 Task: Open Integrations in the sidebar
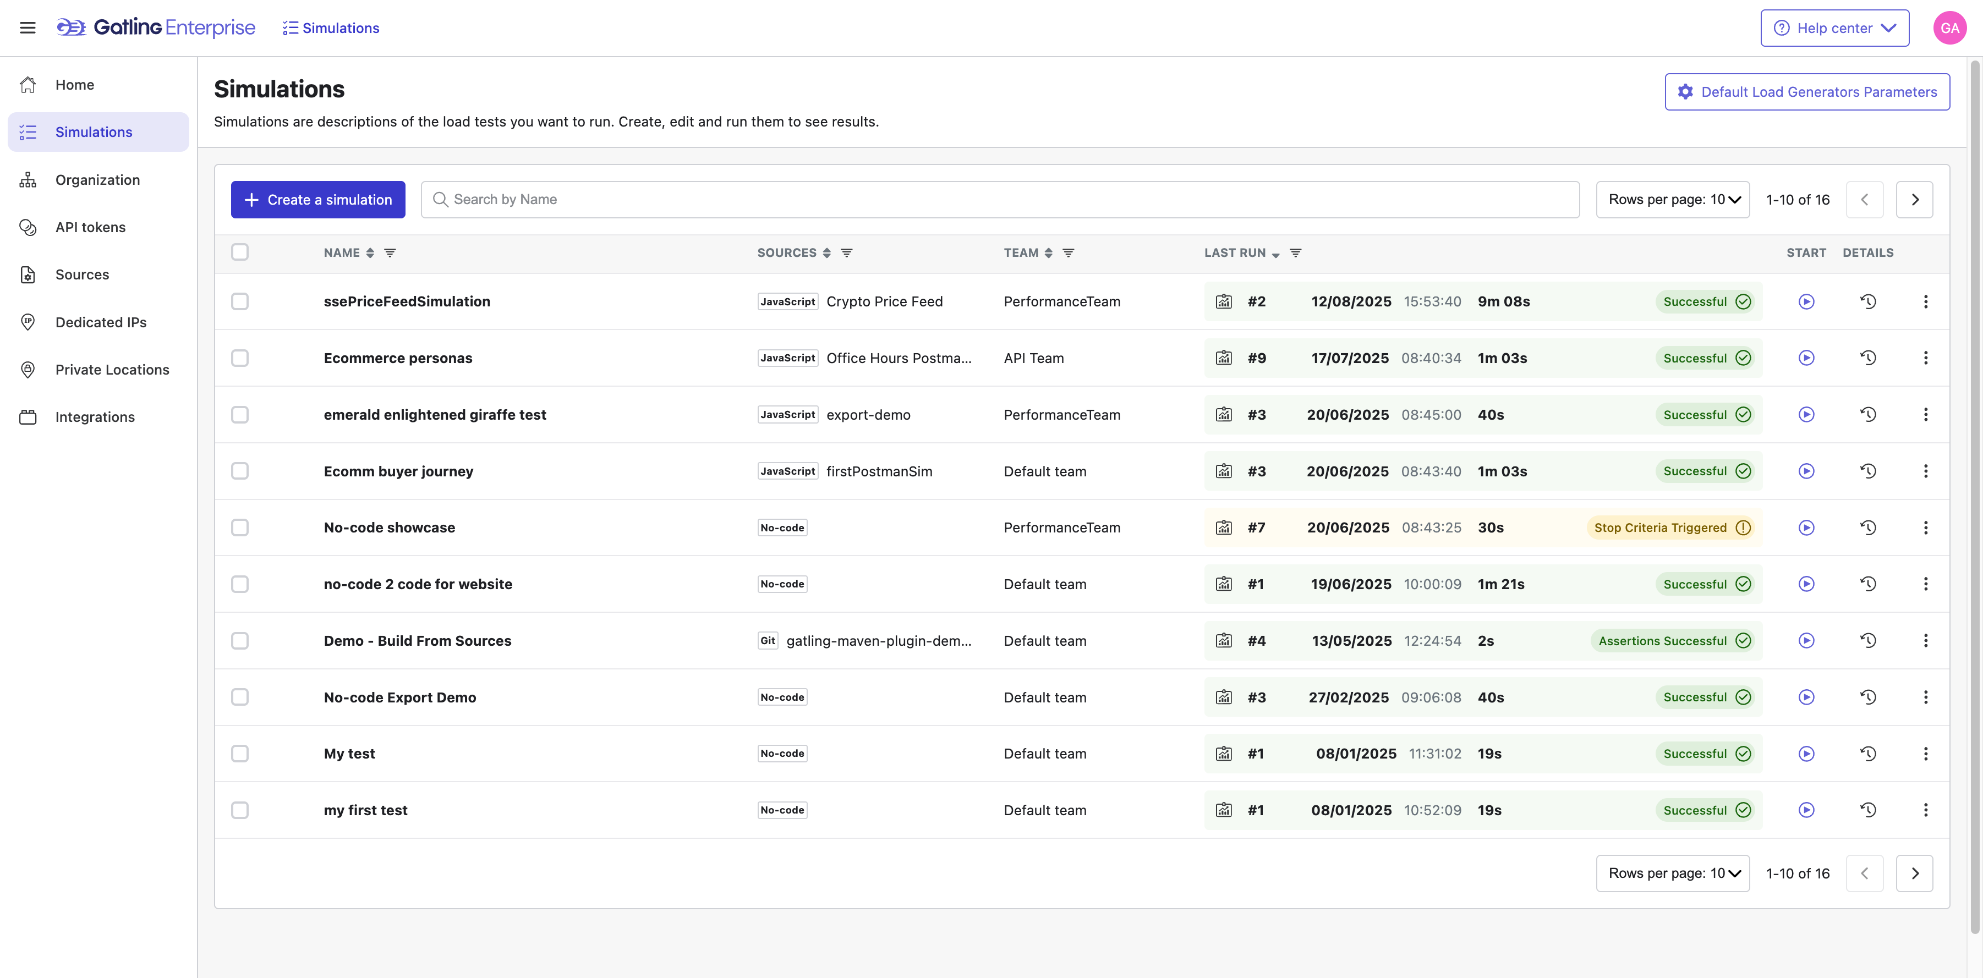[98, 417]
